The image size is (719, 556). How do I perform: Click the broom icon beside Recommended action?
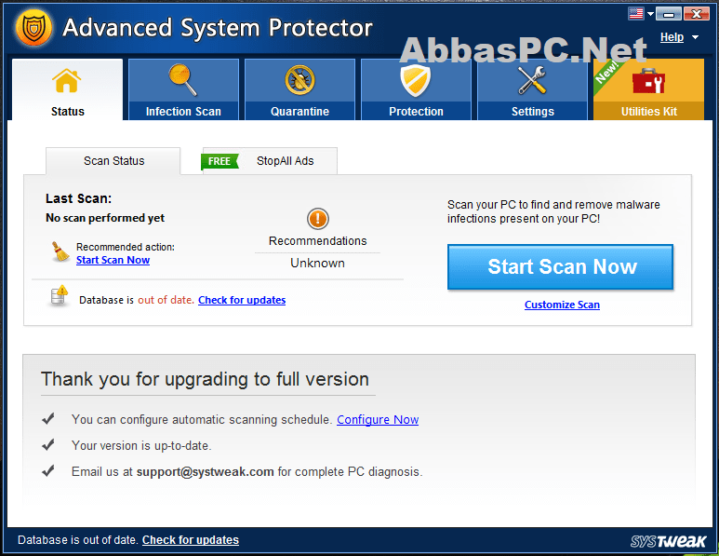(60, 251)
